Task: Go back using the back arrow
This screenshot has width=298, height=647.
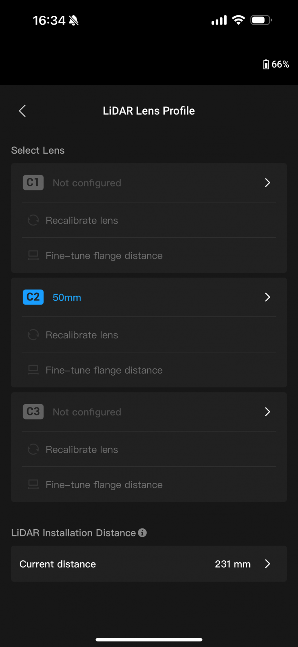Action: [x=23, y=111]
